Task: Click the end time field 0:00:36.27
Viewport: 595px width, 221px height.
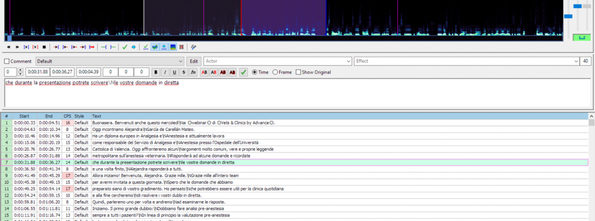Action: coord(63,72)
